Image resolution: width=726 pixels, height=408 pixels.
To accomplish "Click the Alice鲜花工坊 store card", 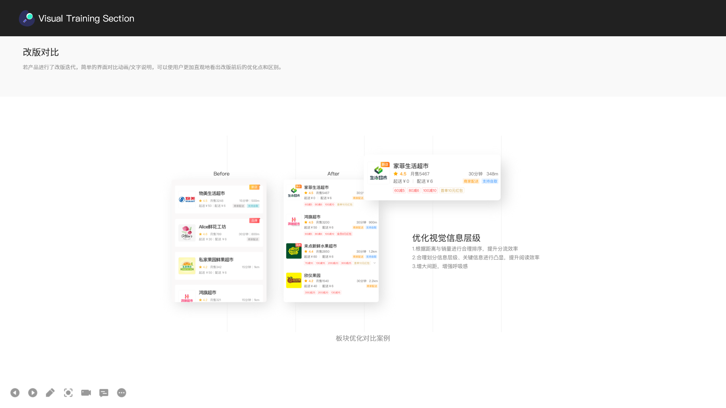I will pos(219,233).
